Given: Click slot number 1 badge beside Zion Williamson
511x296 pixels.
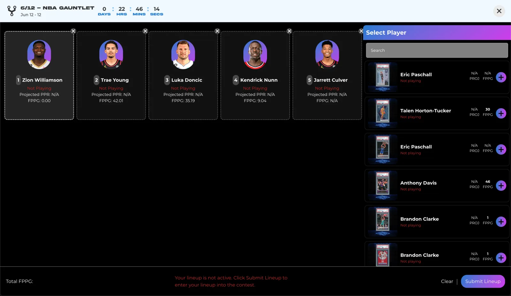Looking at the screenshot, I should 19,80.
